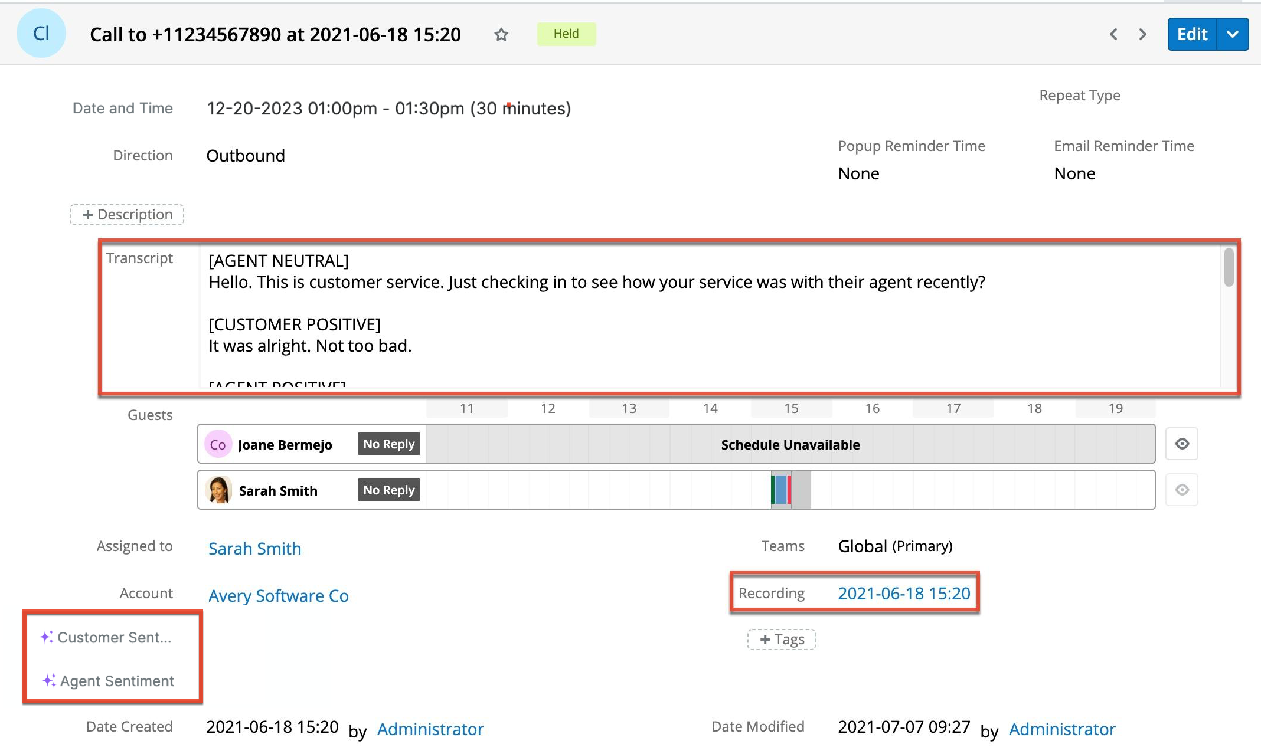Open Avery Software Co account link
Image resolution: width=1261 pixels, height=754 pixels.
click(279, 596)
